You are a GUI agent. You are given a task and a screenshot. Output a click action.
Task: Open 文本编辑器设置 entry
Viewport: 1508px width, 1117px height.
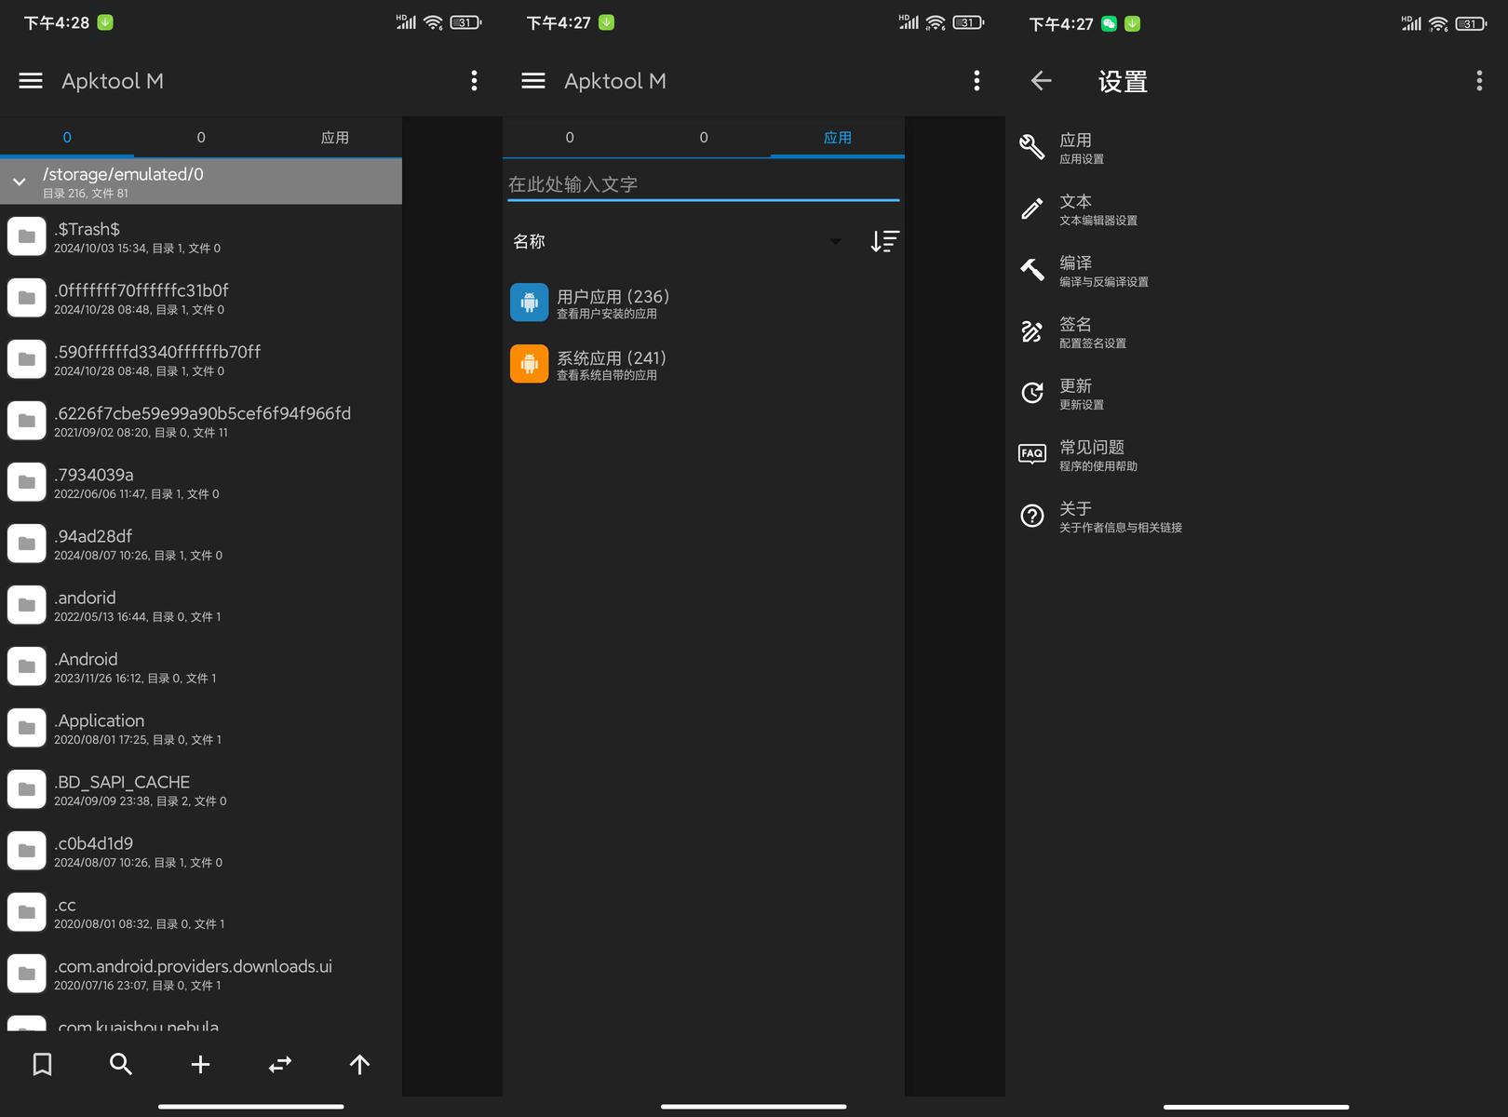coord(1257,209)
